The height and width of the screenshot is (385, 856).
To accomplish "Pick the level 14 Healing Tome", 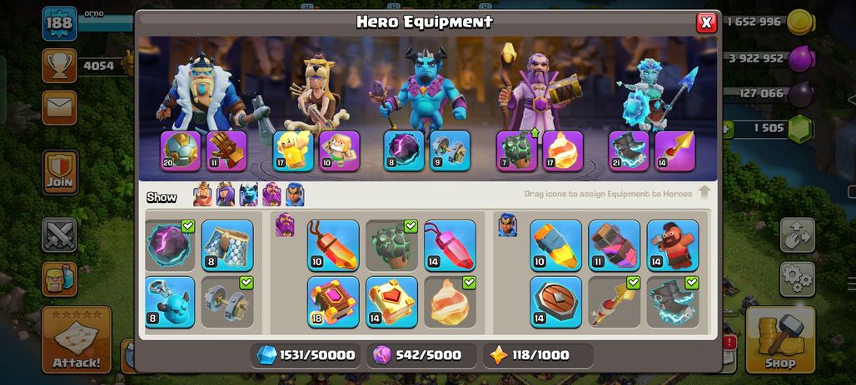I will pos(392,302).
